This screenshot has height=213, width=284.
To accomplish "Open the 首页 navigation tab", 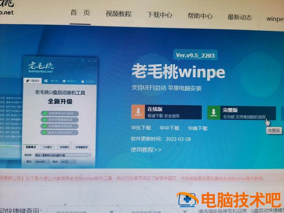I will tap(80, 13).
